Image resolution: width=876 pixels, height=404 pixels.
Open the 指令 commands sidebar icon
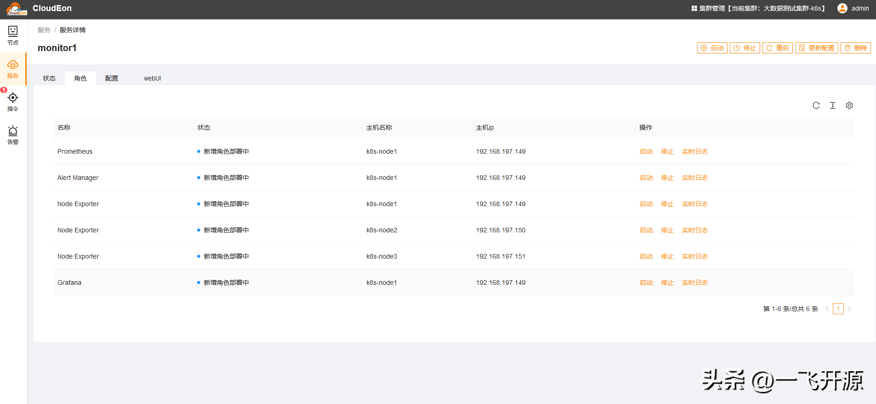[13, 102]
